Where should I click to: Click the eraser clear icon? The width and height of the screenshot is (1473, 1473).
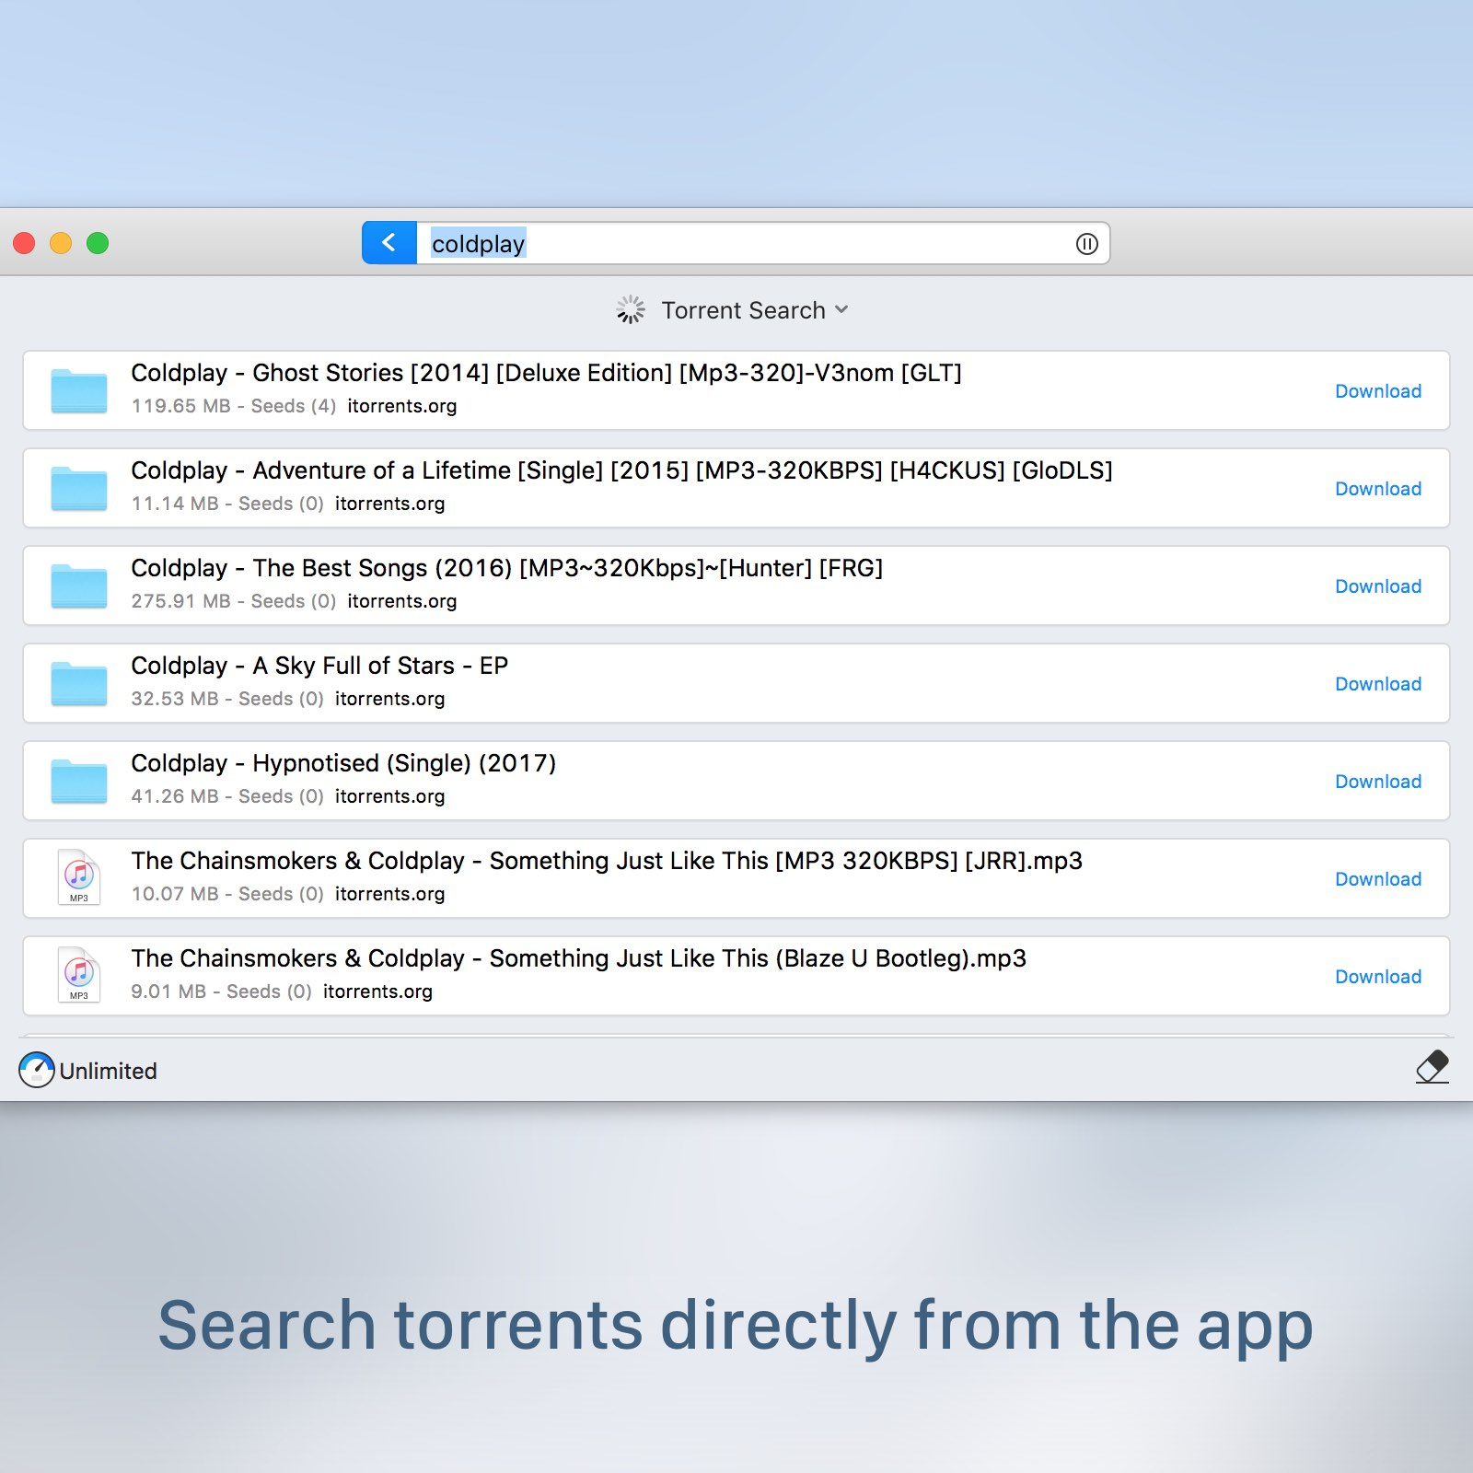pos(1432,1068)
